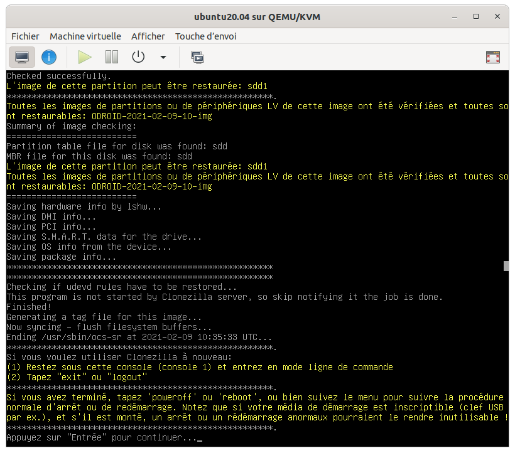Click 'Generating a tag file for this image' line

[x=104, y=317]
